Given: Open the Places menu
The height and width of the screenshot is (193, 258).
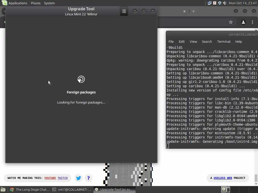Looking at the screenshot, I should (x=36, y=3).
